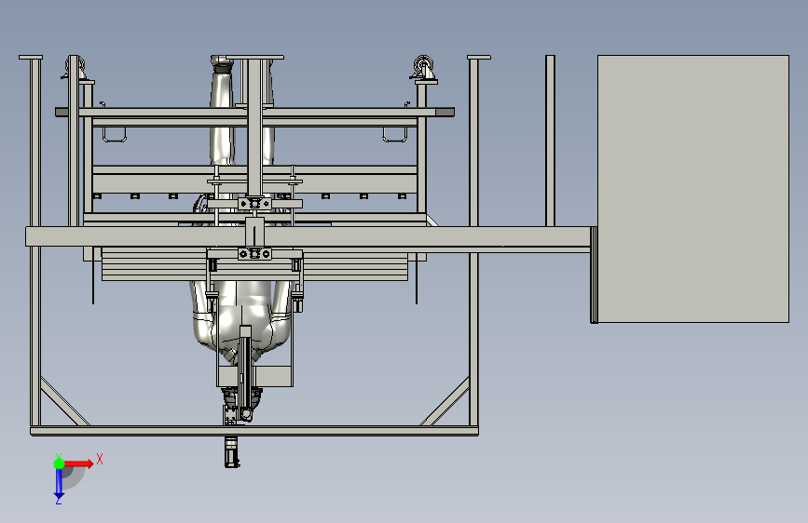Viewport: 808px width, 523px height.
Task: Select the upper bearing block on center column
Action: click(254, 204)
